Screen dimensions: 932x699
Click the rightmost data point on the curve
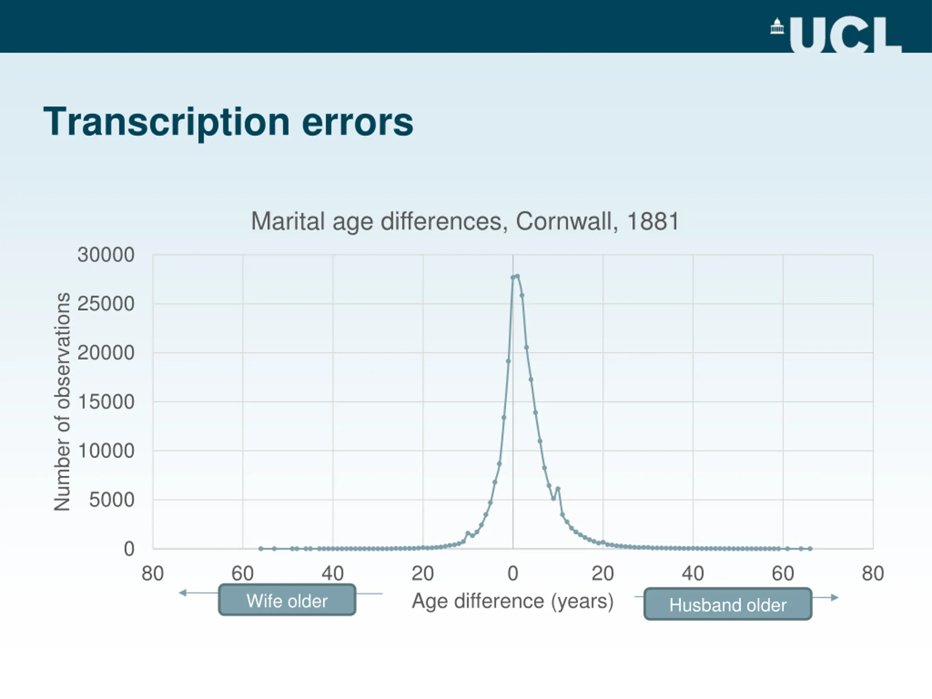pyautogui.click(x=810, y=549)
